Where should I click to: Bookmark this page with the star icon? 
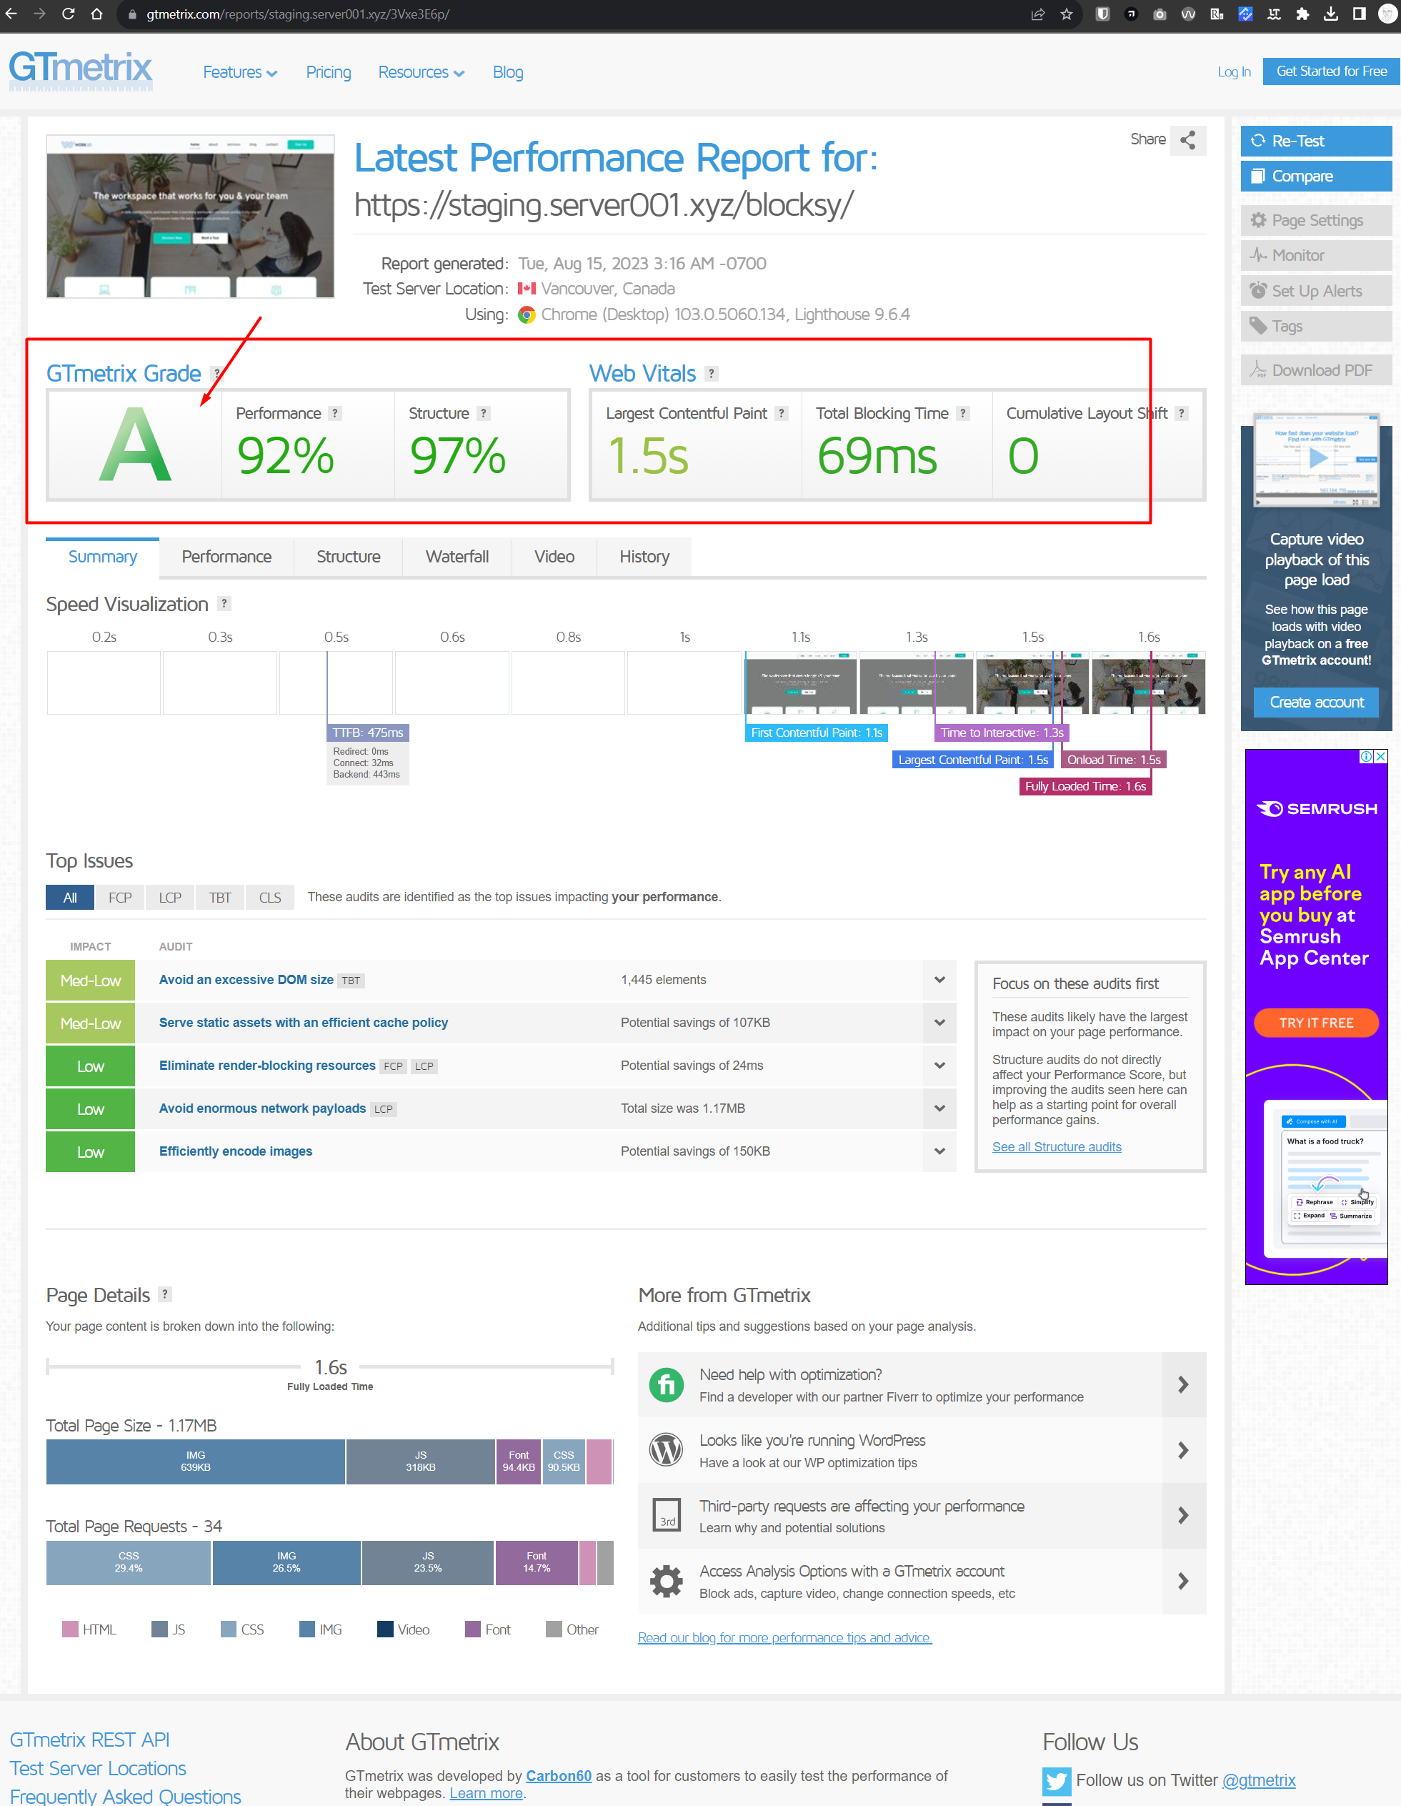[x=1066, y=14]
